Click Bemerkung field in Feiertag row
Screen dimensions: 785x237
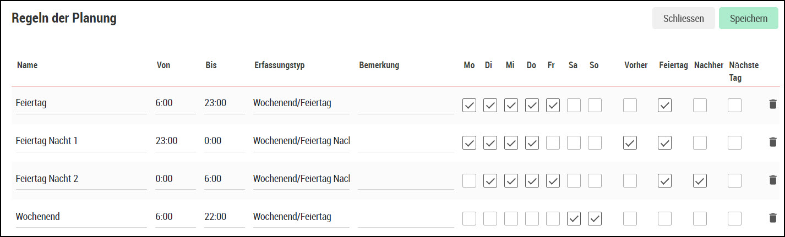pyautogui.click(x=406, y=103)
